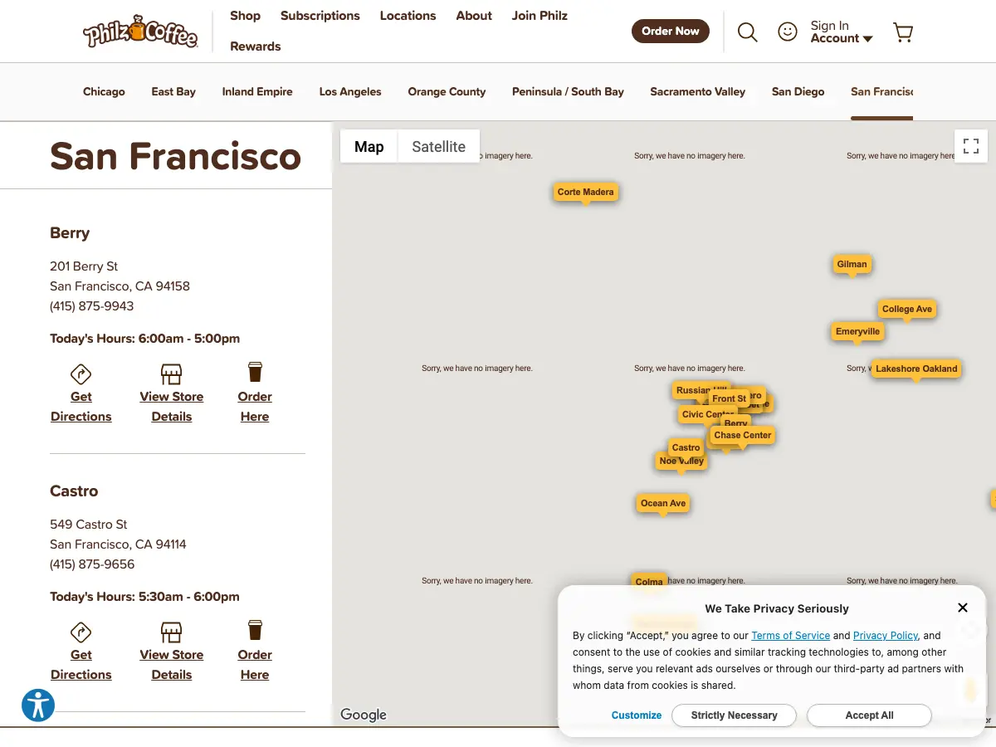Toggle fullscreen map view
Image resolution: width=996 pixels, height=747 pixels.
(971, 146)
